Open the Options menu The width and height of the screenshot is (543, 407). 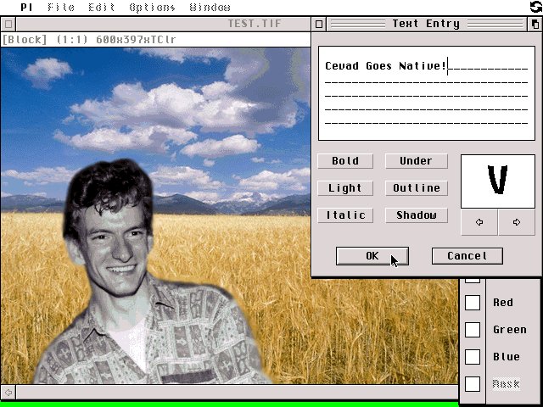(152, 8)
